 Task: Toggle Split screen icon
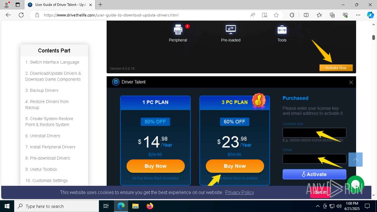click(x=306, y=15)
